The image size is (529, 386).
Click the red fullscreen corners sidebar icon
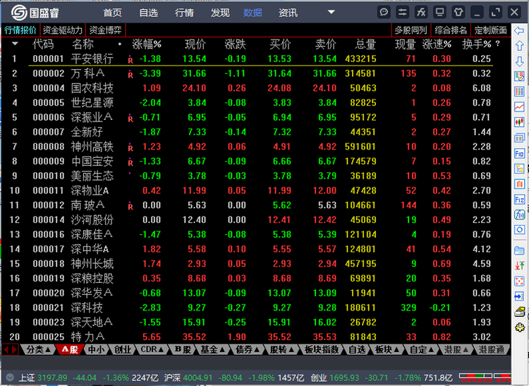click(519, 281)
